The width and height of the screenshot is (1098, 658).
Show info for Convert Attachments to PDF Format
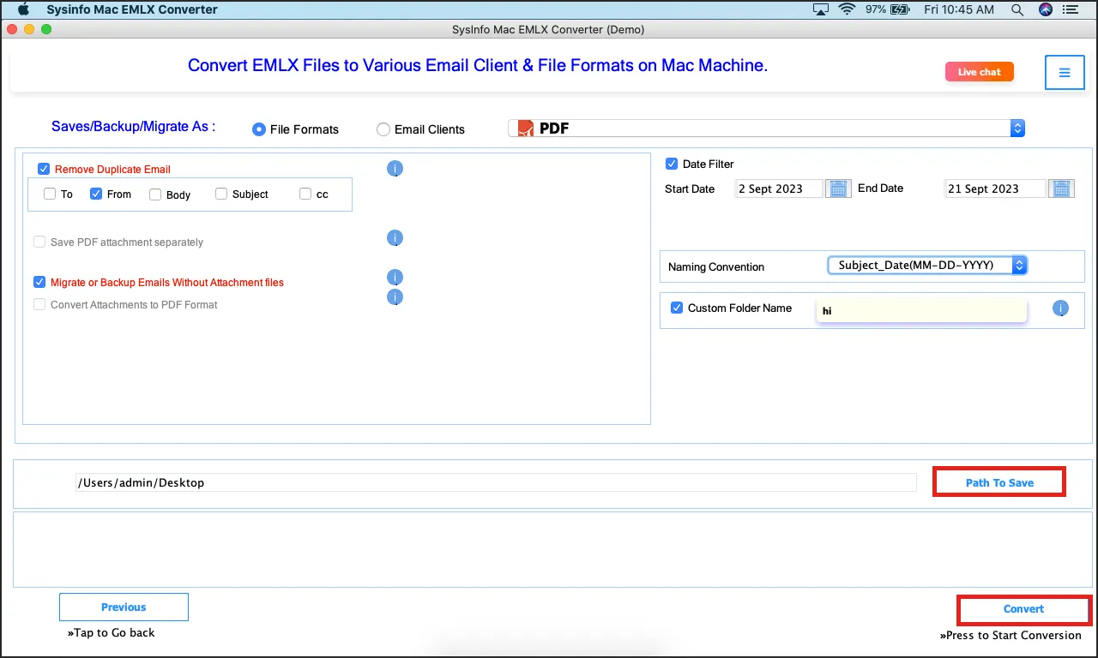click(x=395, y=297)
